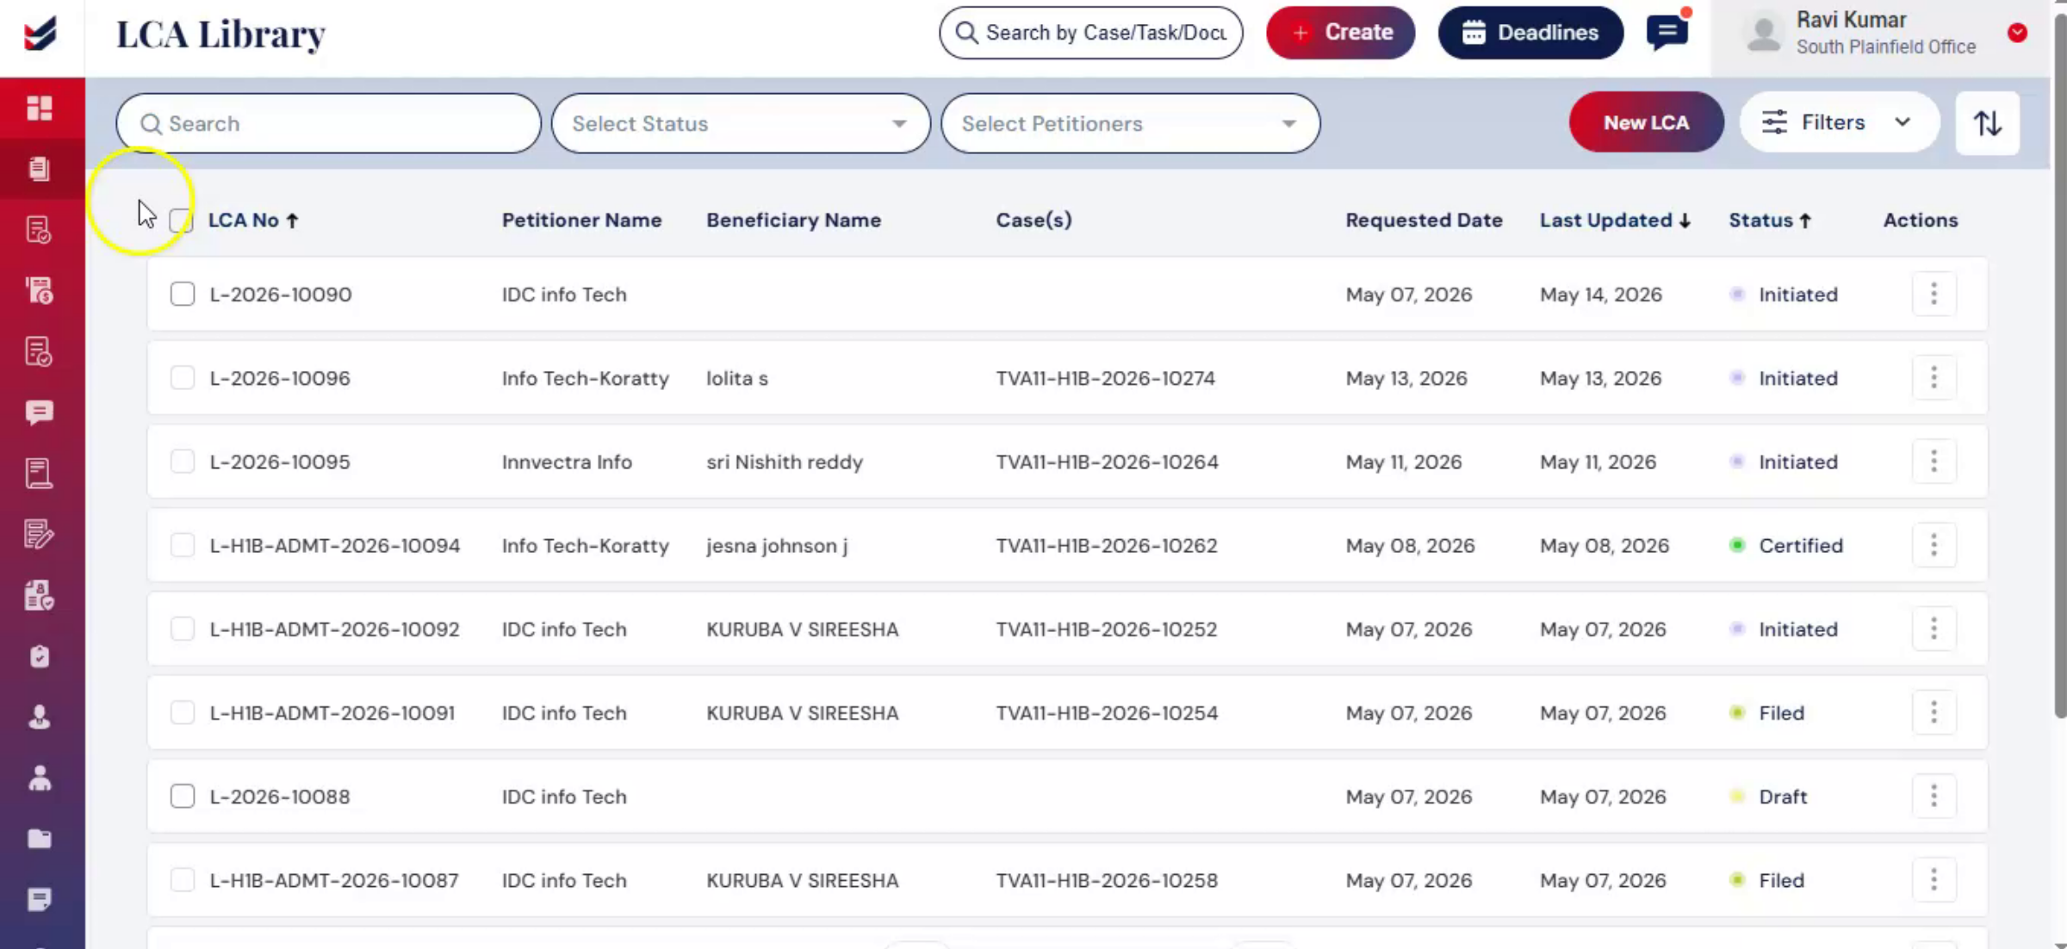Check the box for L-2026-10088
Screen dimensions: 2067x949
coord(183,797)
